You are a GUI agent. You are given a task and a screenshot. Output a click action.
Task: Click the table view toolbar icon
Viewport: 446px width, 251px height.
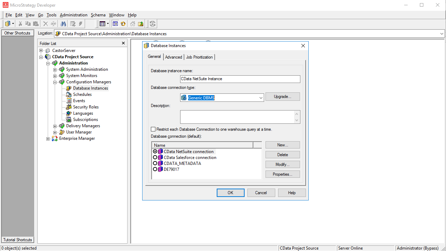click(x=102, y=23)
